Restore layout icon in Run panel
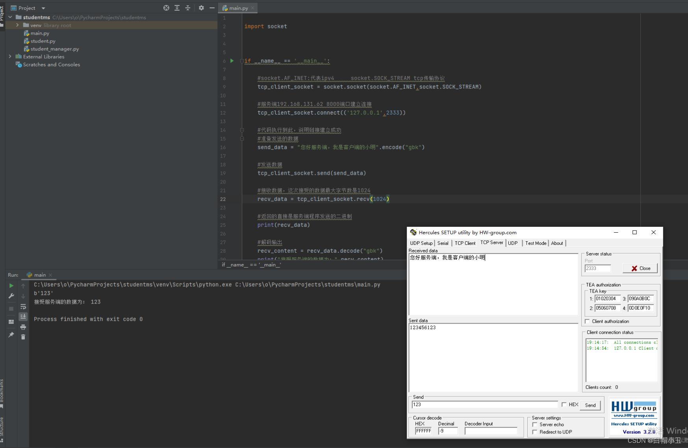Image resolution: width=688 pixels, height=448 pixels. (x=11, y=322)
